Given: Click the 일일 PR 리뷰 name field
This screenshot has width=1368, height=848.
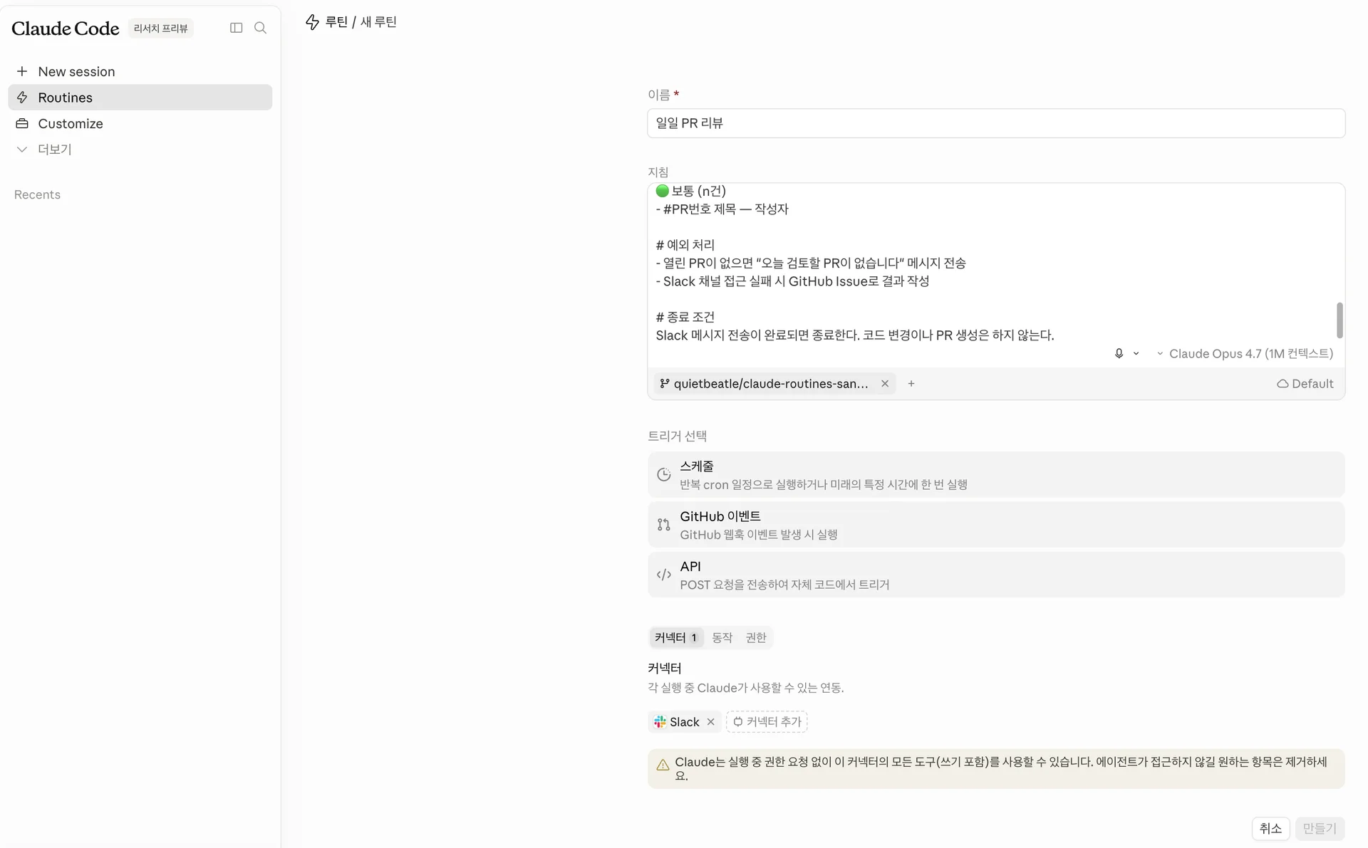Looking at the screenshot, I should pyautogui.click(x=996, y=123).
